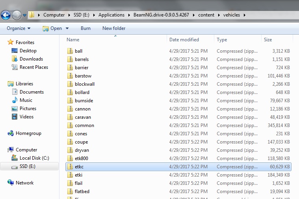This screenshot has height=199, width=299.
Task: Sort by Size column header
Action: [x=268, y=40]
